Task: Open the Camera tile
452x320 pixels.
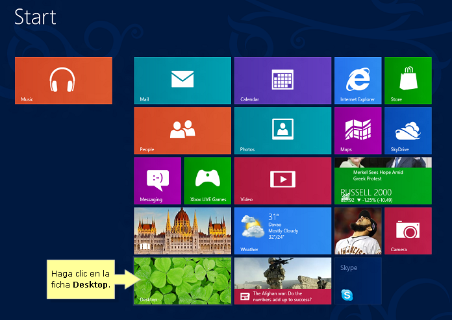Action: point(408,230)
